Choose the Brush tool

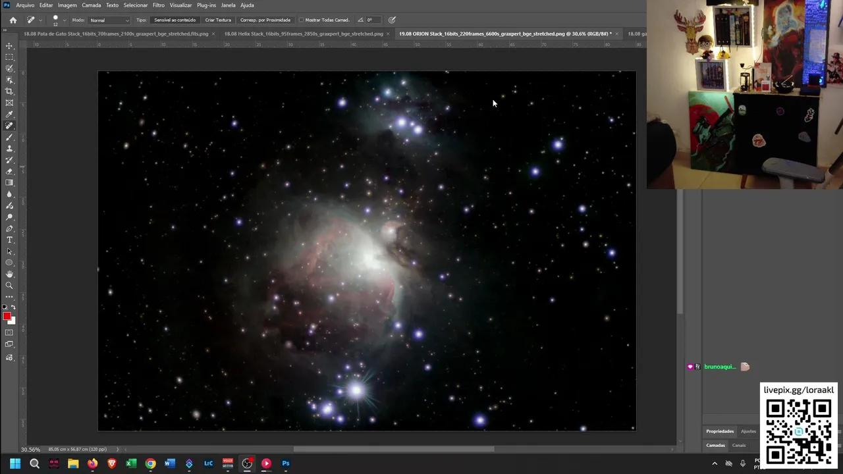(9, 137)
